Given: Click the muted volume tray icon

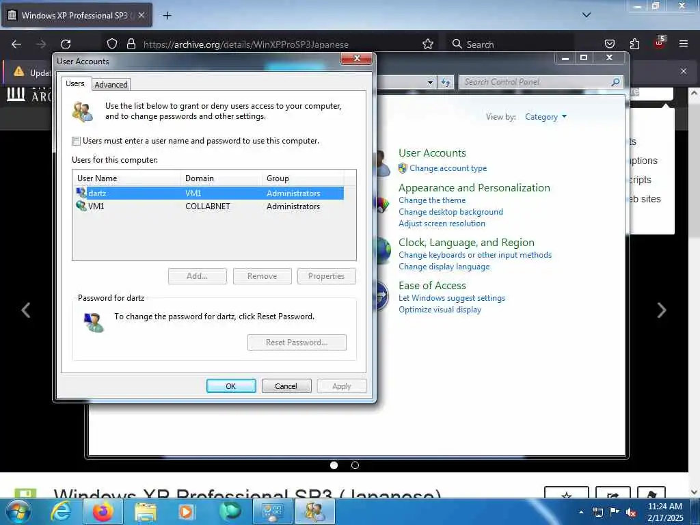Looking at the screenshot, I should pos(631,513).
